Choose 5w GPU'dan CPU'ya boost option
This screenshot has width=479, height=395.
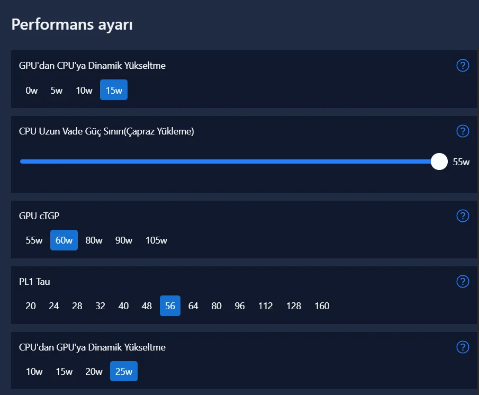57,90
